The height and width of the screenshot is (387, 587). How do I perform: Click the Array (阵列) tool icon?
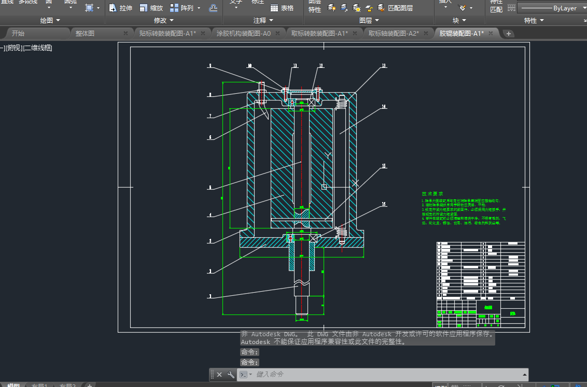tap(175, 8)
